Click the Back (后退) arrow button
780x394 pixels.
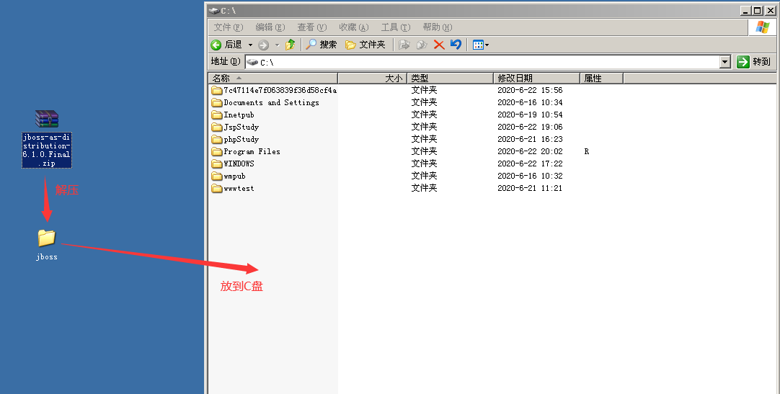pyautogui.click(x=226, y=45)
